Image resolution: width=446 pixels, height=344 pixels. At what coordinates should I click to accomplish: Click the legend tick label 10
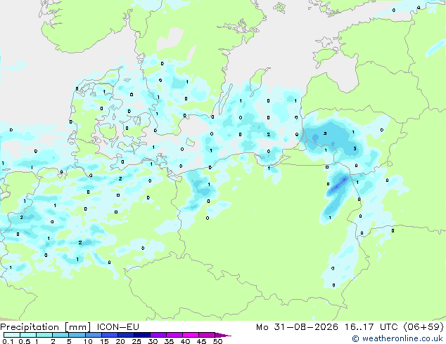pyautogui.click(x=88, y=341)
